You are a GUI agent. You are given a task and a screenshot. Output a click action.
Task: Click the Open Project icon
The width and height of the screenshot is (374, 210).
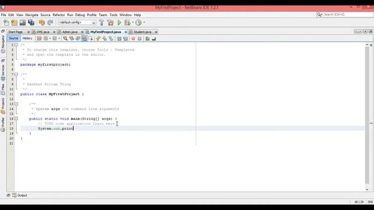[23, 23]
